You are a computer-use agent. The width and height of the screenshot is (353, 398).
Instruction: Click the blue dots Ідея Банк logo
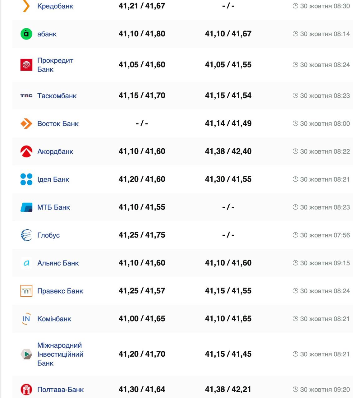[x=26, y=179]
